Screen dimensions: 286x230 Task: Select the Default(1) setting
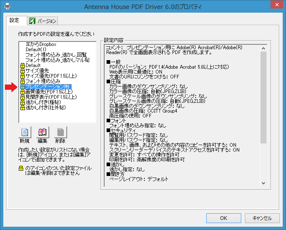[36, 50]
